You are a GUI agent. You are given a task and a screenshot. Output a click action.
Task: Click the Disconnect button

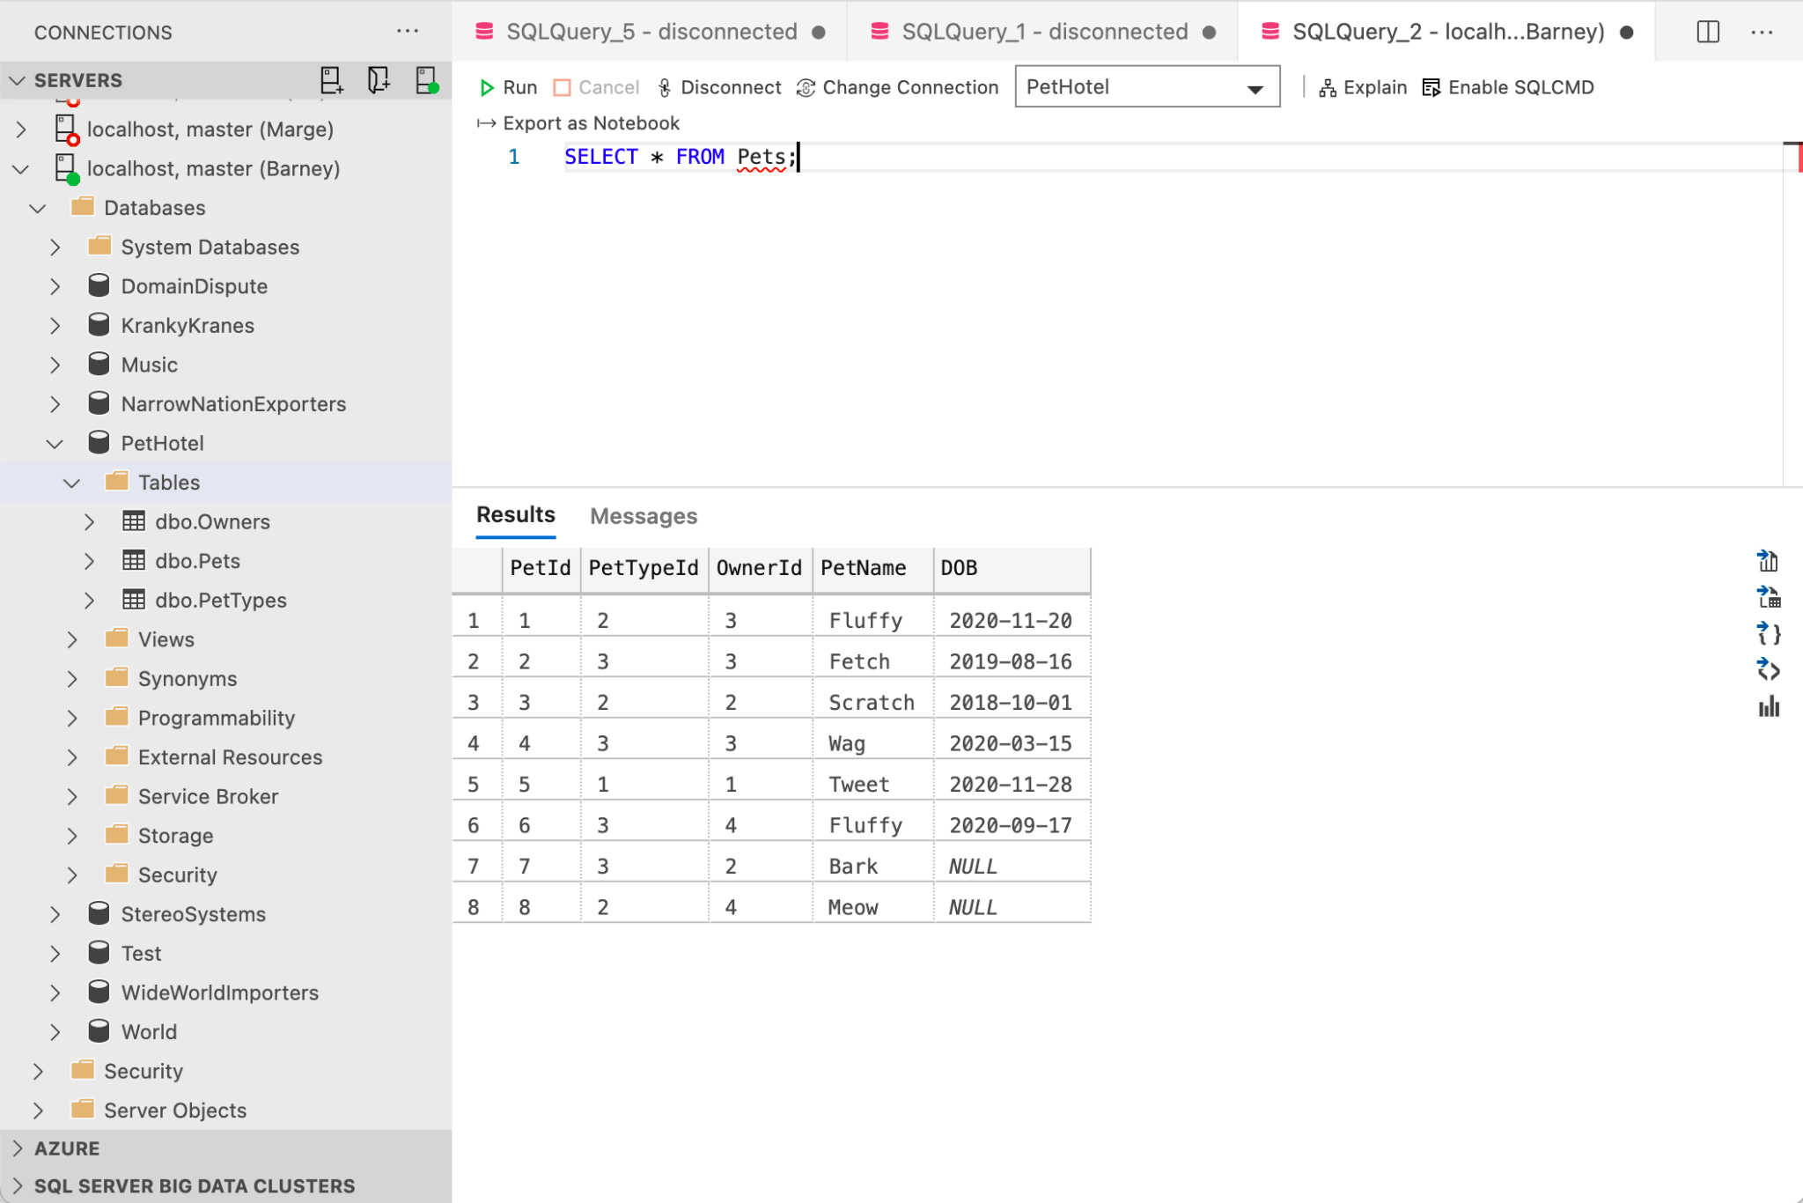[719, 87]
